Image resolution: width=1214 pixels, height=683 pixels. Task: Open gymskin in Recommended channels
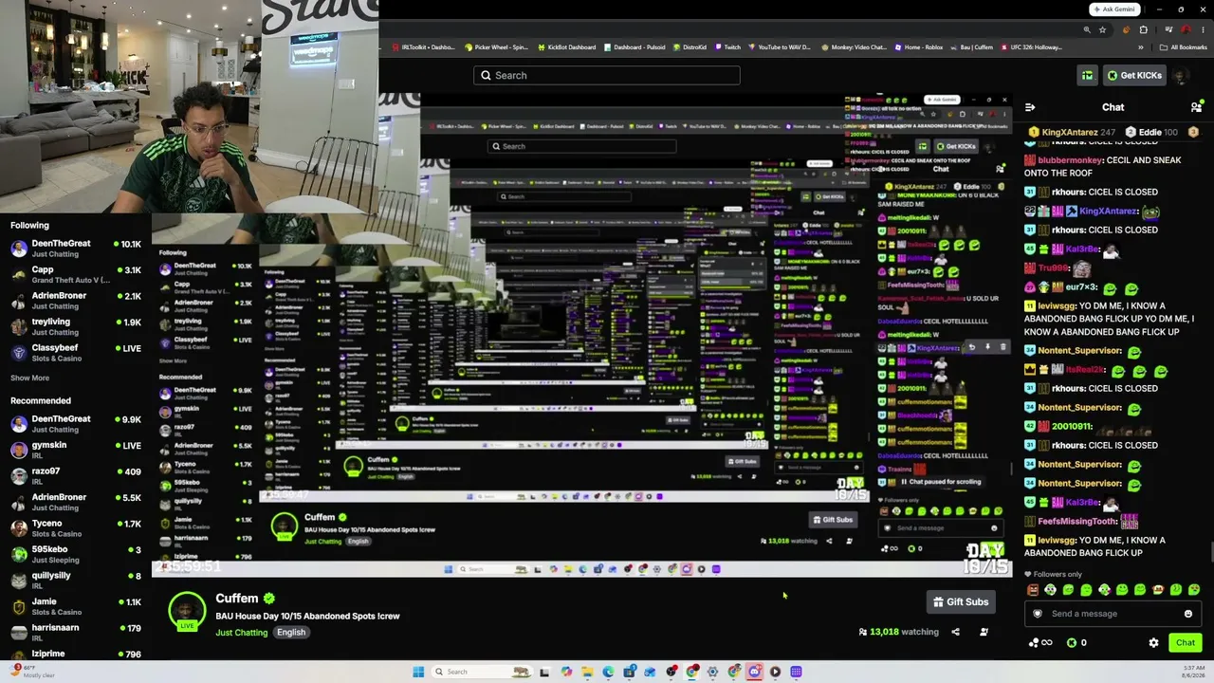76,450
